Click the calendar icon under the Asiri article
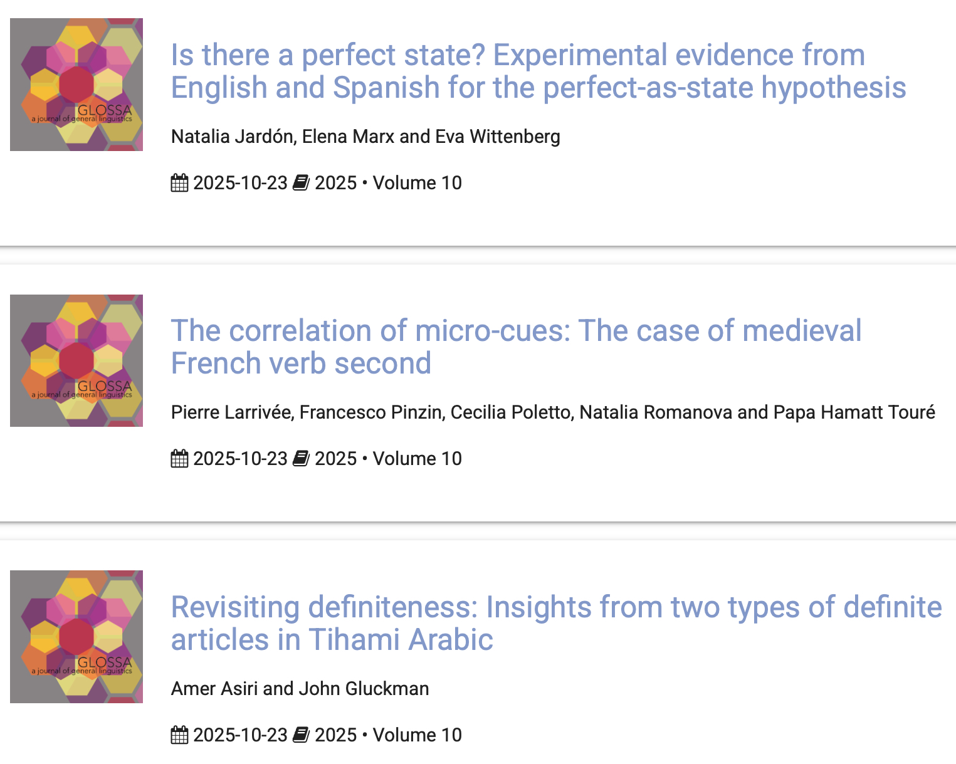956x764 pixels. click(179, 735)
